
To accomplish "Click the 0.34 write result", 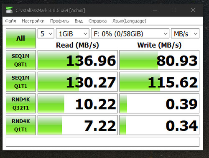I will tap(159, 125).
